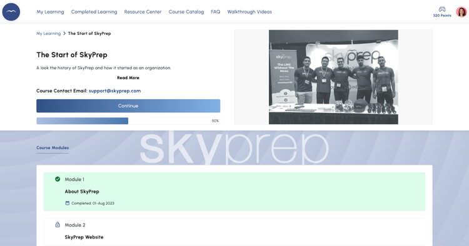Click the Continue button
469x246 pixels.
click(x=128, y=106)
